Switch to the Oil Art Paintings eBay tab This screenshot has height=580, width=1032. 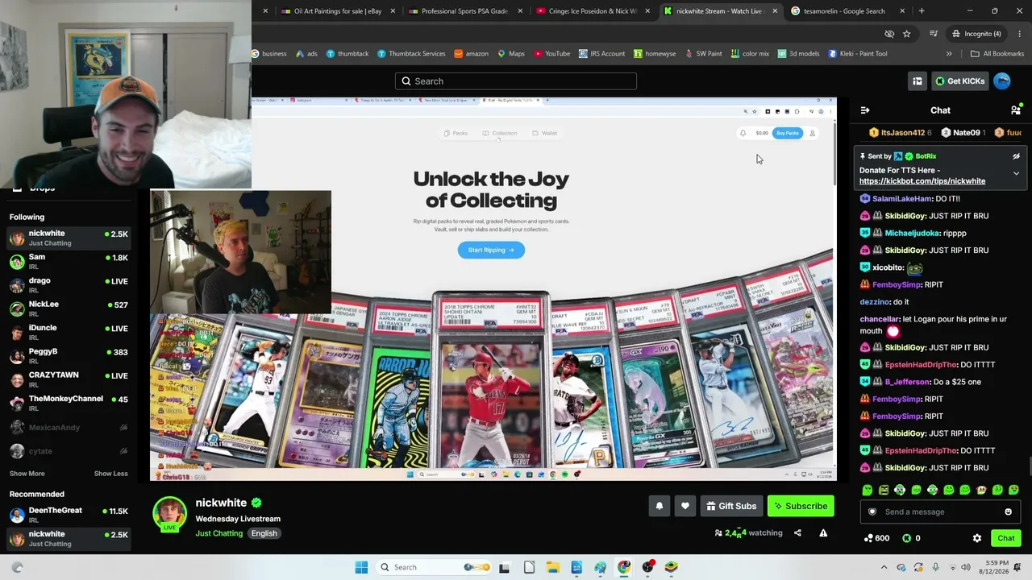(338, 11)
